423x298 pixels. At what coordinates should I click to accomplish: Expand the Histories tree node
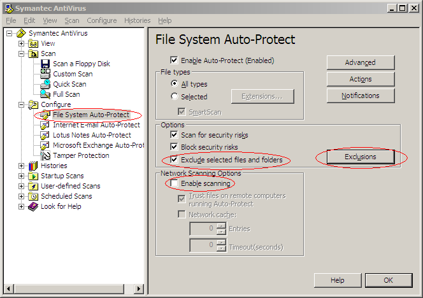click(x=21, y=166)
